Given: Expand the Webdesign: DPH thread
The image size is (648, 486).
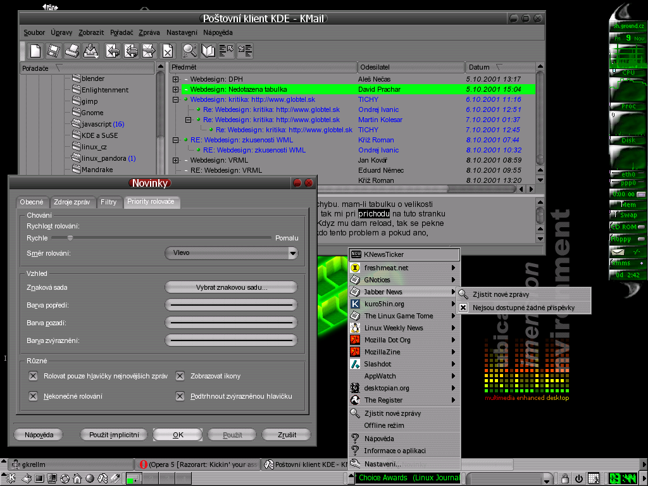Looking at the screenshot, I should (176, 79).
